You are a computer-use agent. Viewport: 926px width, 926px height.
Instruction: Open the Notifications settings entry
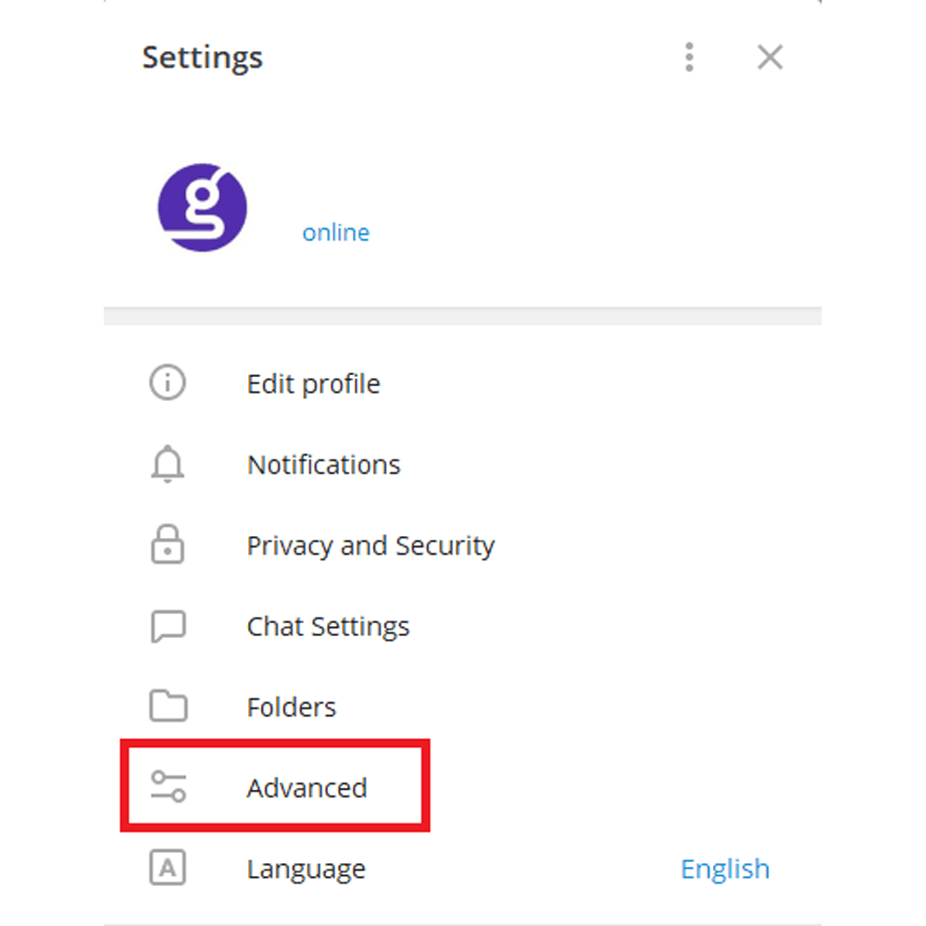coord(323,465)
